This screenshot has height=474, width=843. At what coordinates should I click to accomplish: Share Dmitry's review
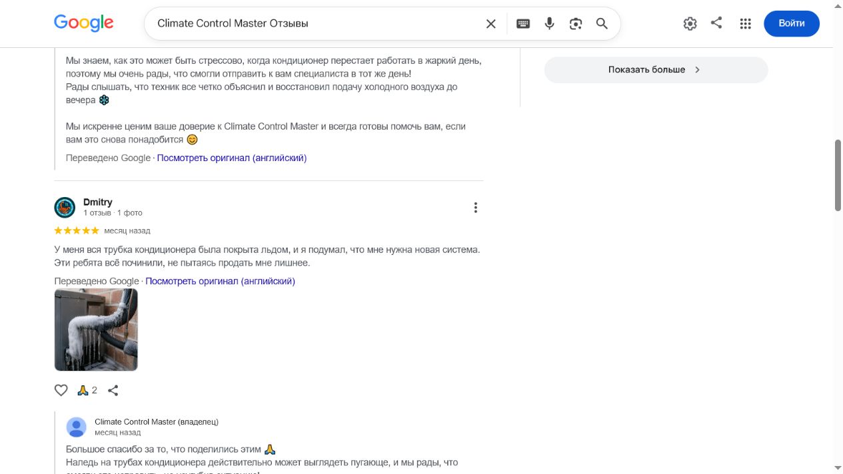pos(113,391)
